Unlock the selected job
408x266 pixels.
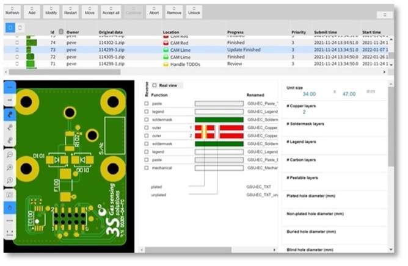click(194, 10)
